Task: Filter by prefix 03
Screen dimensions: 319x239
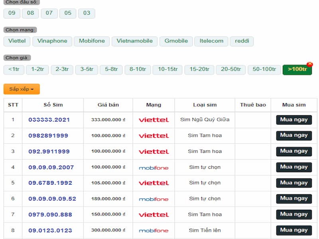Action: click(x=87, y=13)
